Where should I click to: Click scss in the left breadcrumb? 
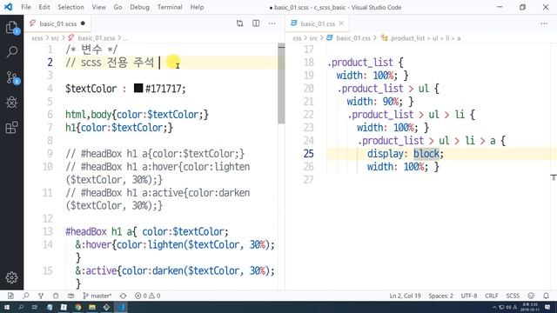[37, 38]
